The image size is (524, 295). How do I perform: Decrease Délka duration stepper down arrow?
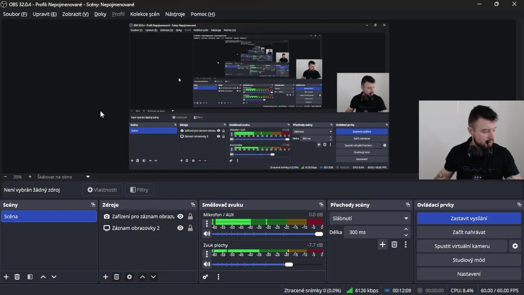point(406,235)
